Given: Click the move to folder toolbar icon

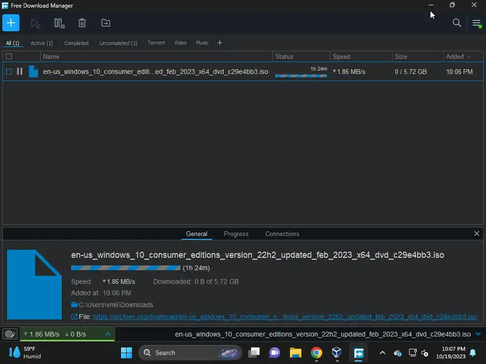Looking at the screenshot, I should coord(106,23).
